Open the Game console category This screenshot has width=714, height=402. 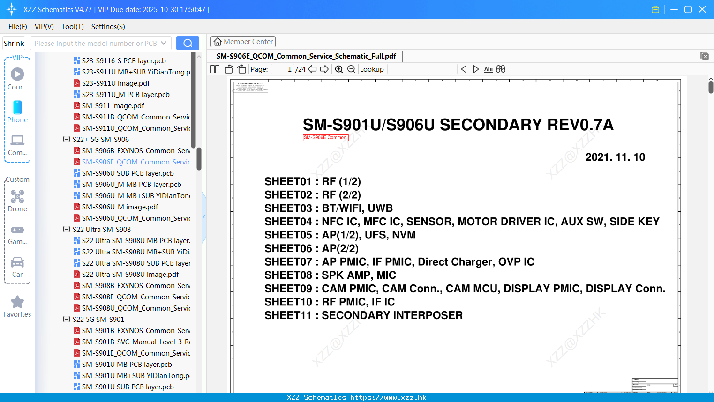[17, 235]
